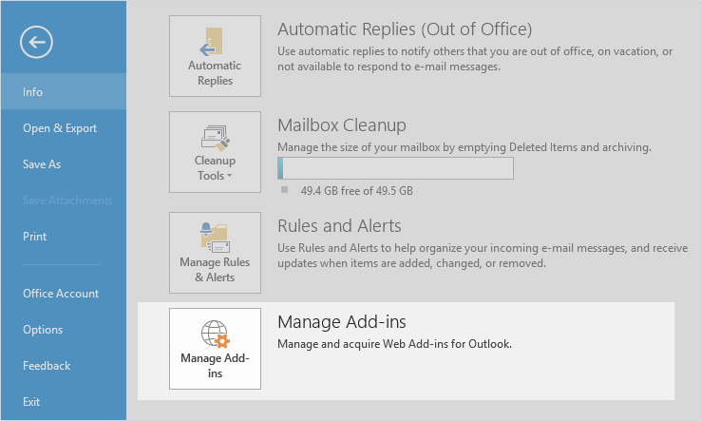
Task: Click the mailbox storage usage bar
Action: click(395, 168)
